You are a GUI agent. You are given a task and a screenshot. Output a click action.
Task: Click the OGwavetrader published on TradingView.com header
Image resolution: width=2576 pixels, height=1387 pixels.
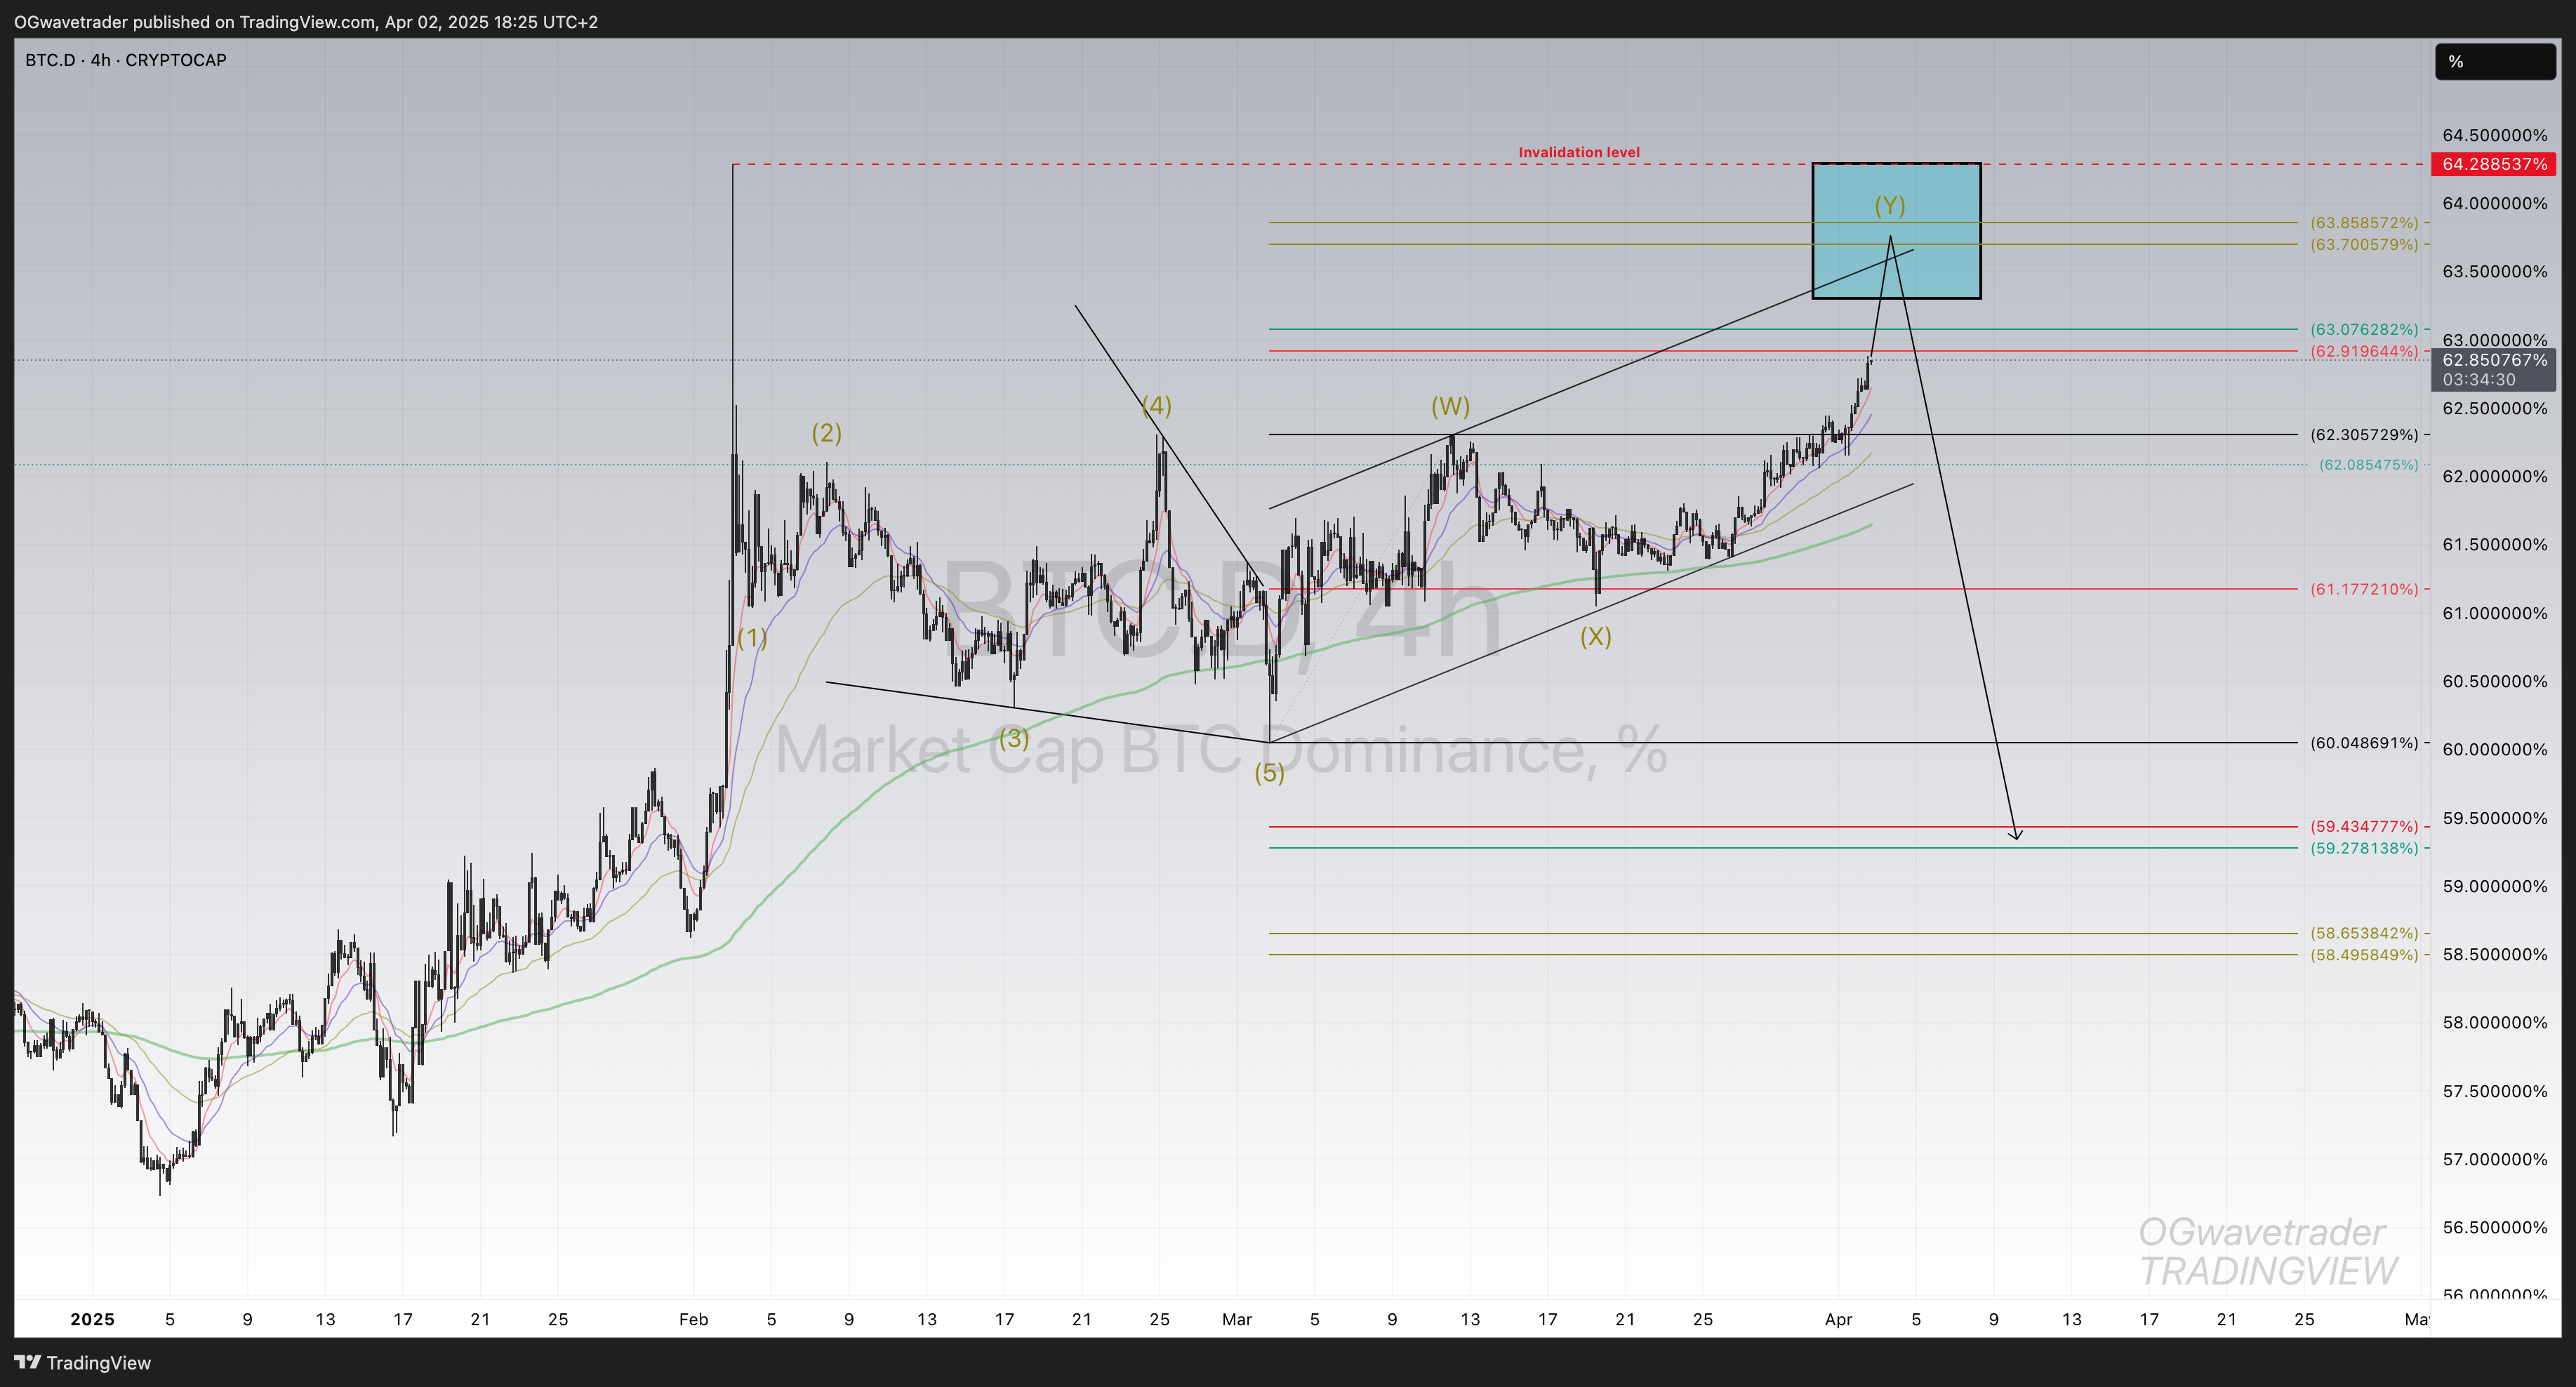(x=306, y=21)
